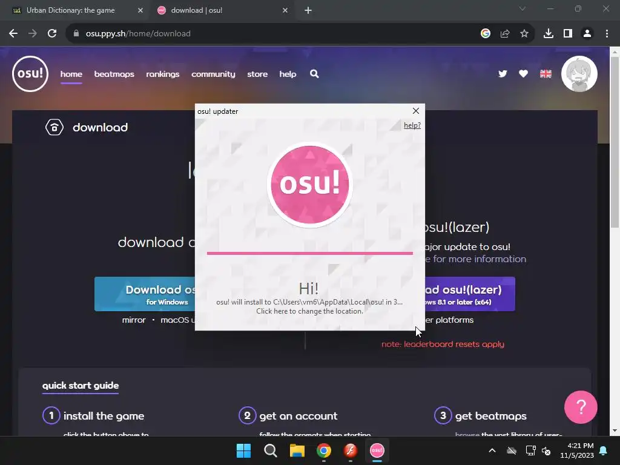Go to the home menu item
The width and height of the screenshot is (620, 465).
71,74
